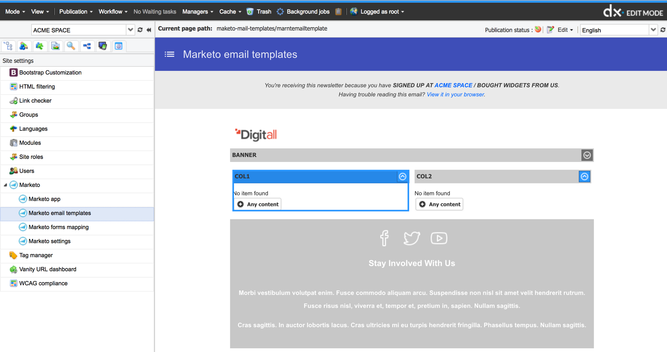667x352 pixels.
Task: Open the ACME SPACE site dropdown
Action: coord(130,30)
